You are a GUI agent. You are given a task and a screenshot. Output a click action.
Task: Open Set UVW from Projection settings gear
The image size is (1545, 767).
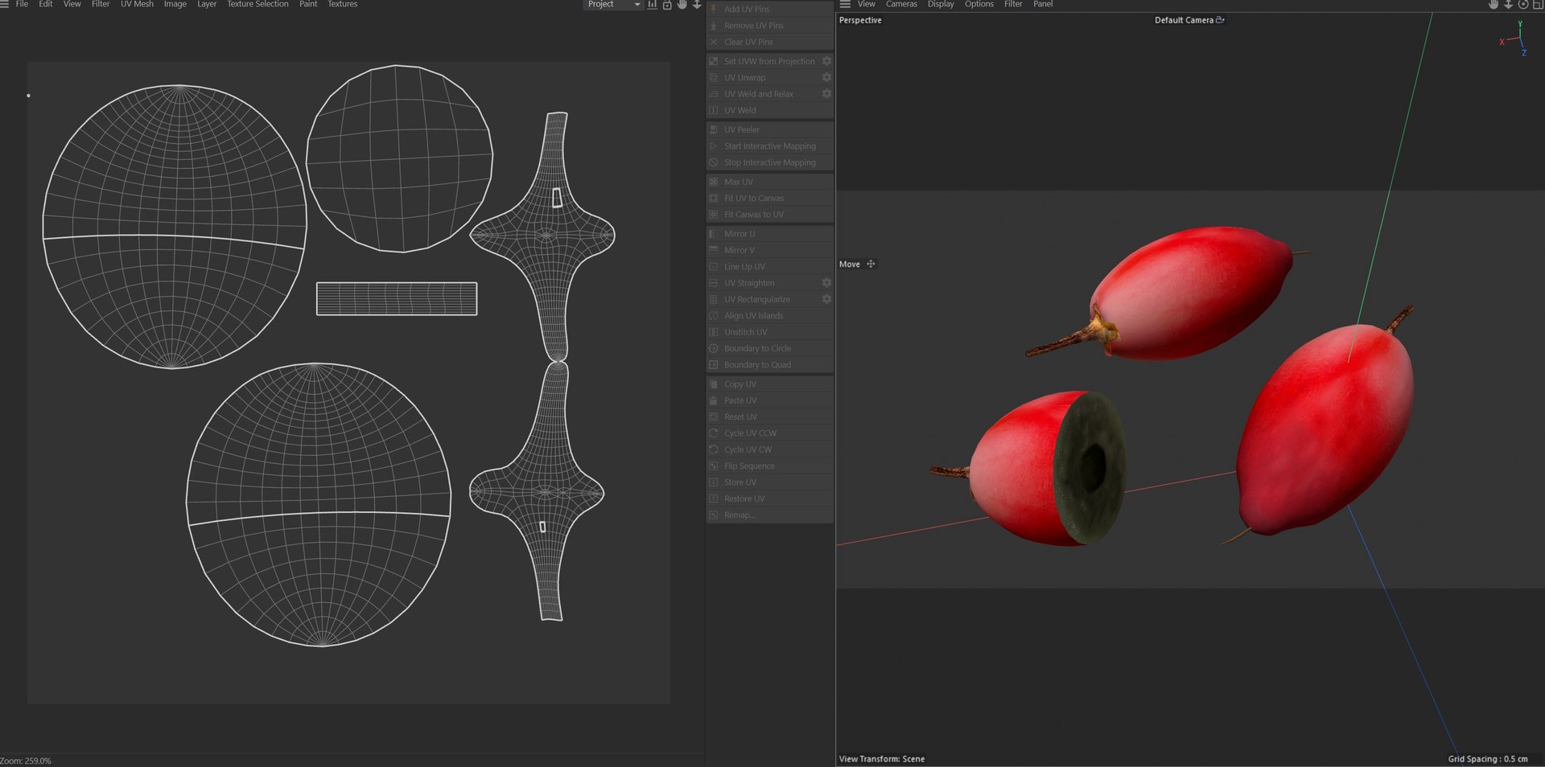tap(826, 61)
